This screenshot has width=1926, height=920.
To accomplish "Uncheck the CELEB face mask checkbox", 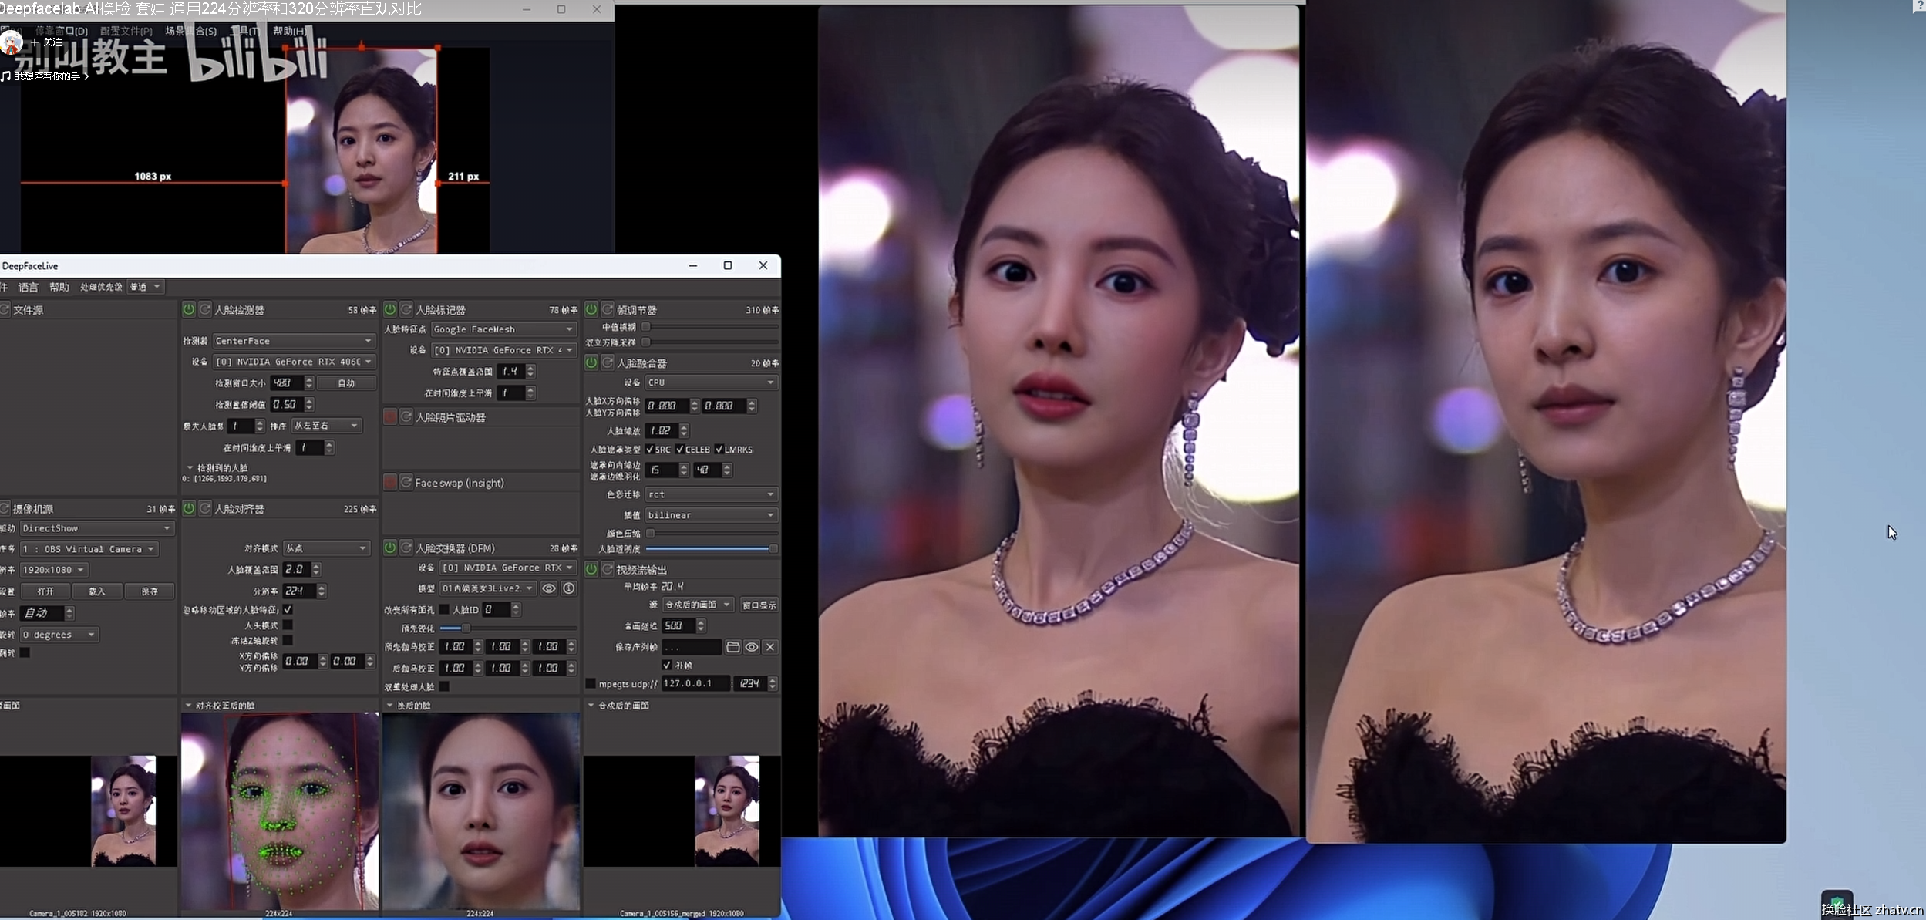I will tap(680, 449).
